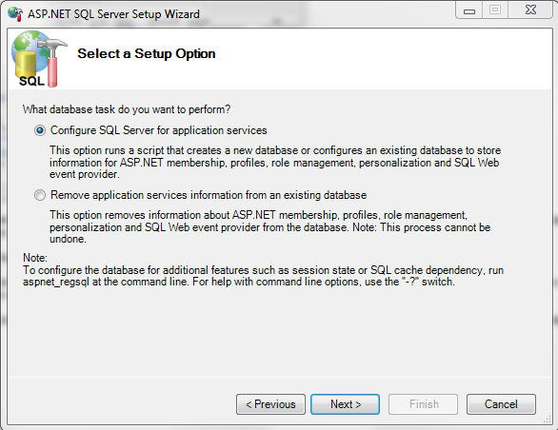Click the disabled Finish button

(423, 404)
